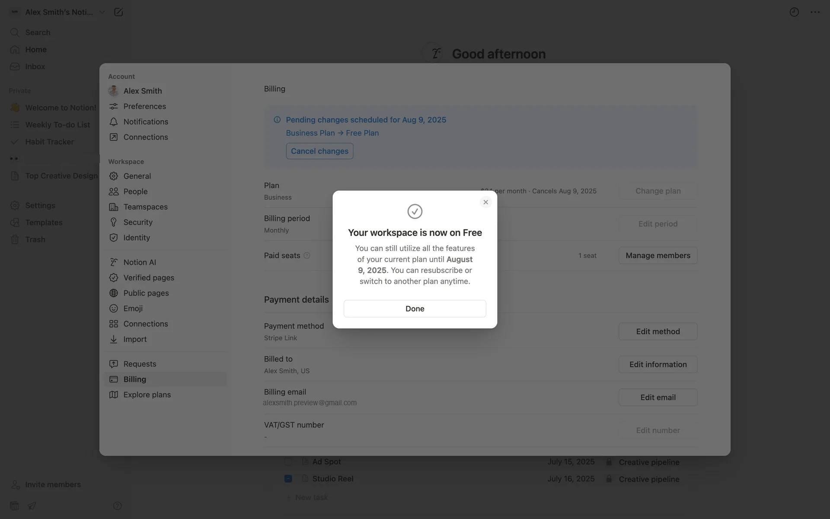Click the Preferences sliders icon
The height and width of the screenshot is (519, 830).
(x=113, y=106)
